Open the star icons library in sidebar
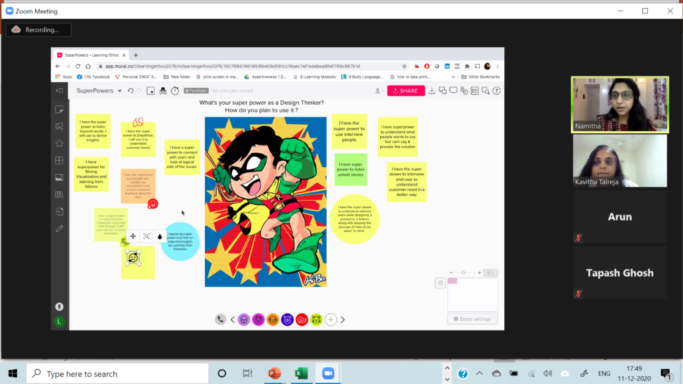The width and height of the screenshot is (683, 384). pos(59,143)
